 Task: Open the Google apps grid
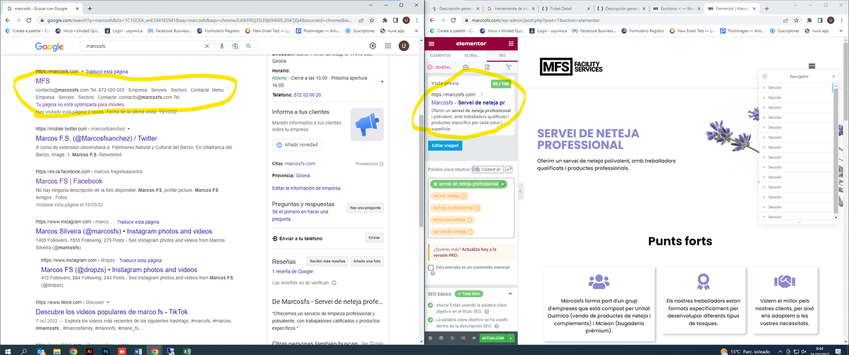[x=389, y=46]
